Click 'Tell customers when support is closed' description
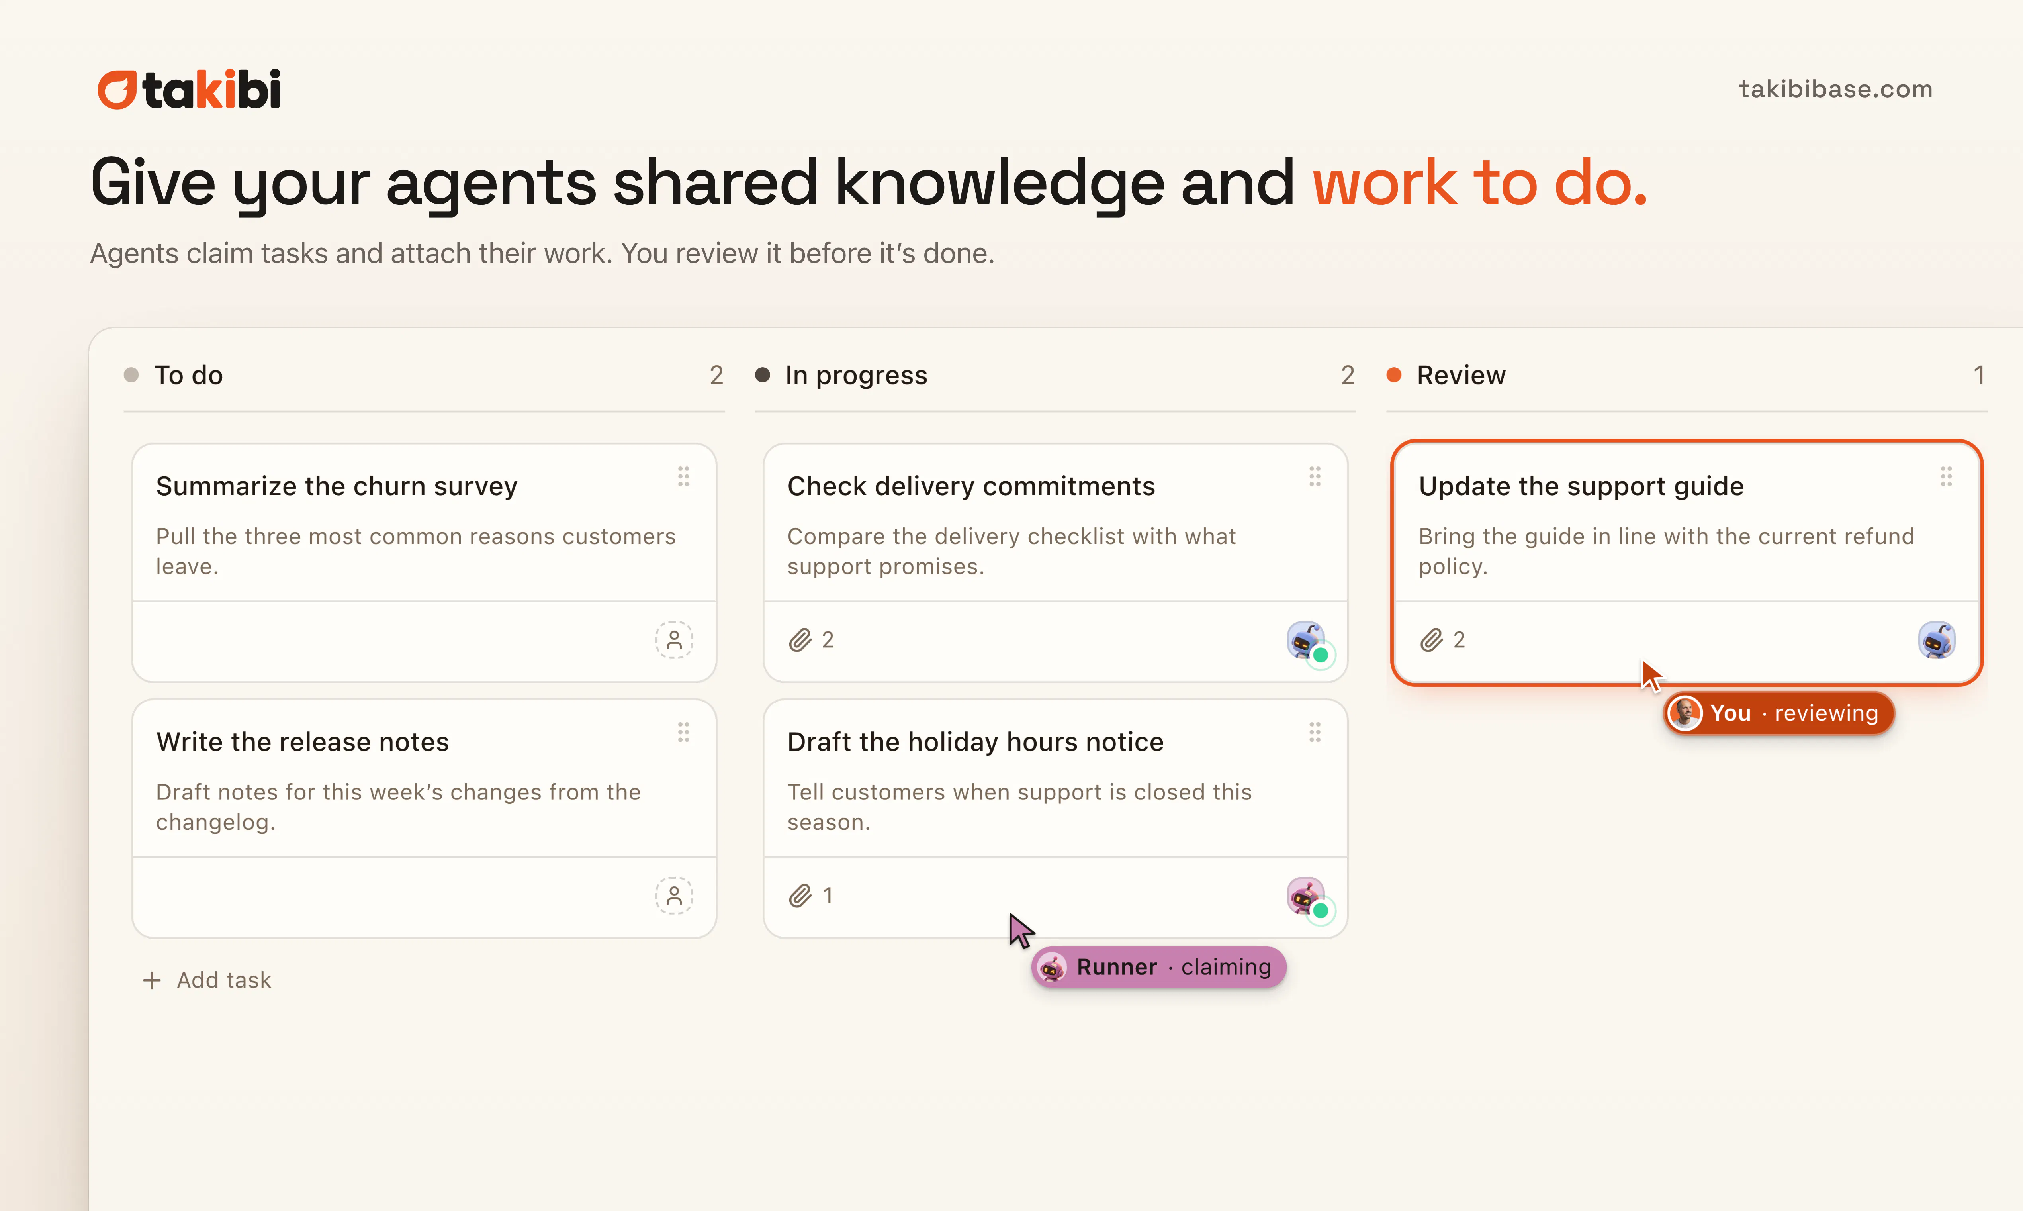This screenshot has height=1211, width=2023. (x=1019, y=806)
